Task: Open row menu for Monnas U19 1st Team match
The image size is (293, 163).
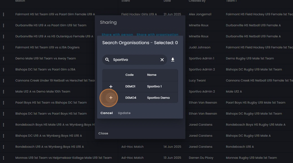Action: 3,158
